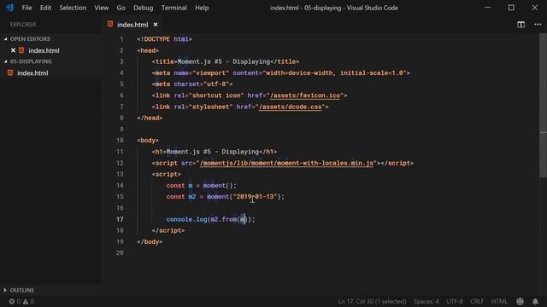This screenshot has width=547, height=307.
Task: Click the <h1> heading text on line 11
Action: click(212, 152)
